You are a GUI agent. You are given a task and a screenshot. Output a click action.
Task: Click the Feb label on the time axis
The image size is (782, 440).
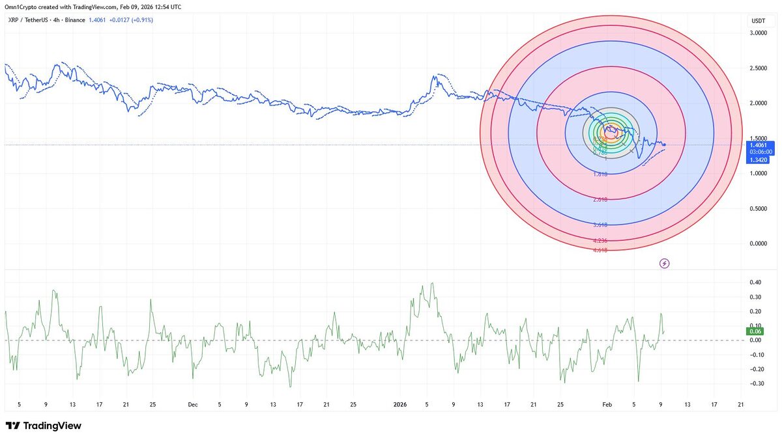[x=607, y=404]
